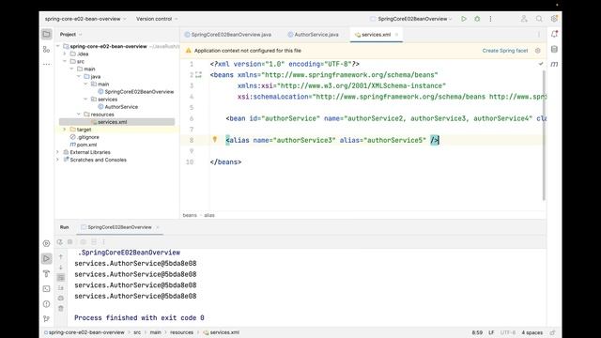601x338 pixels.
Task: Click the editor vertical scrollbar
Action: [x=544, y=135]
